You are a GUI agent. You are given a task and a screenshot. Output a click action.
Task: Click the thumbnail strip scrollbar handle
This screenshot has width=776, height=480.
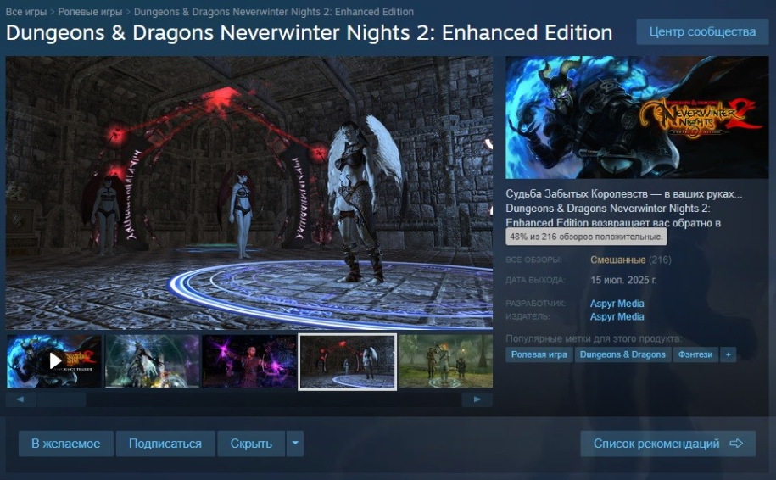(x=61, y=399)
